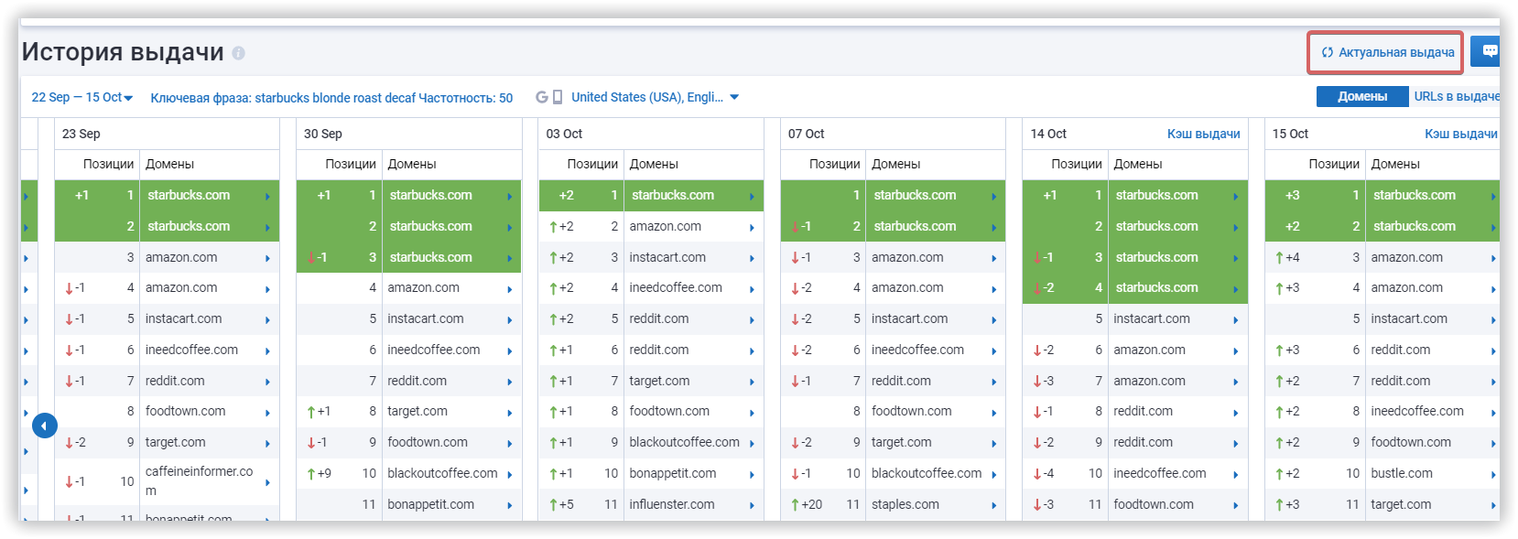Click Позиции column header under 23 Sep
Viewport: 1518px width, 539px height.
coord(109,164)
